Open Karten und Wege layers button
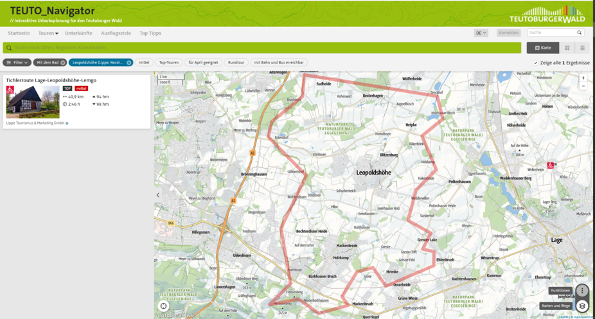The width and height of the screenshot is (595, 319). click(x=582, y=306)
